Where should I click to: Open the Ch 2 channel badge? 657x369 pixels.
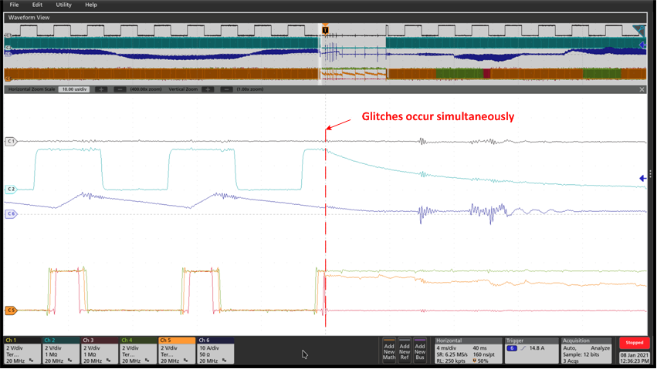(x=61, y=351)
